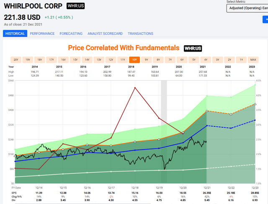Click the +1.21 (+0.55%) change text
This screenshot has height=204, width=268.
pyautogui.click(x=59, y=18)
